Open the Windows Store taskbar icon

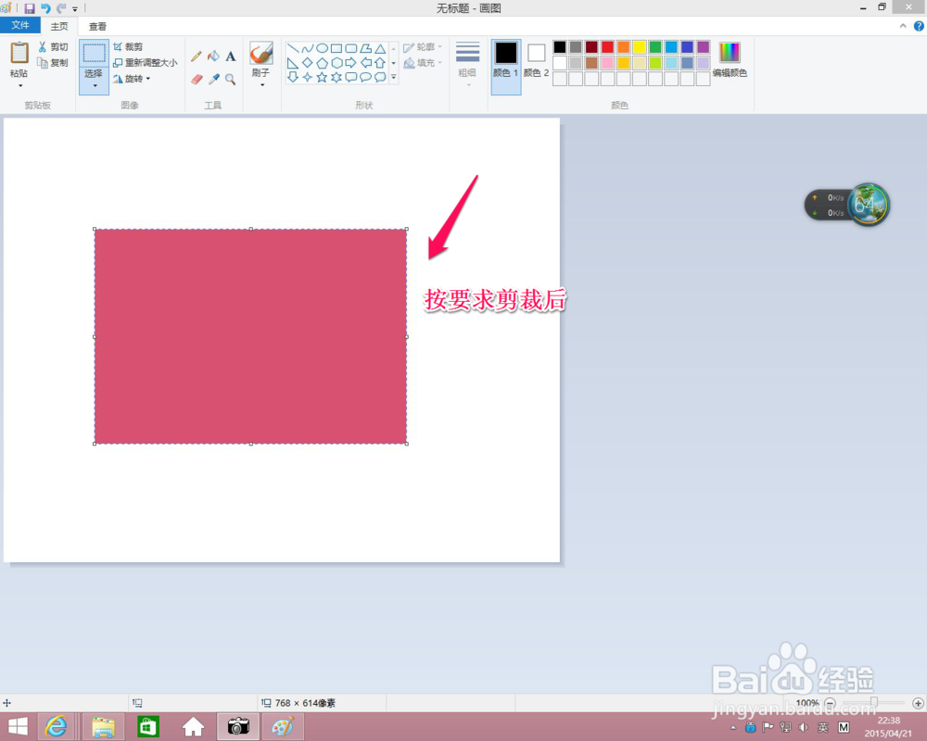click(147, 727)
